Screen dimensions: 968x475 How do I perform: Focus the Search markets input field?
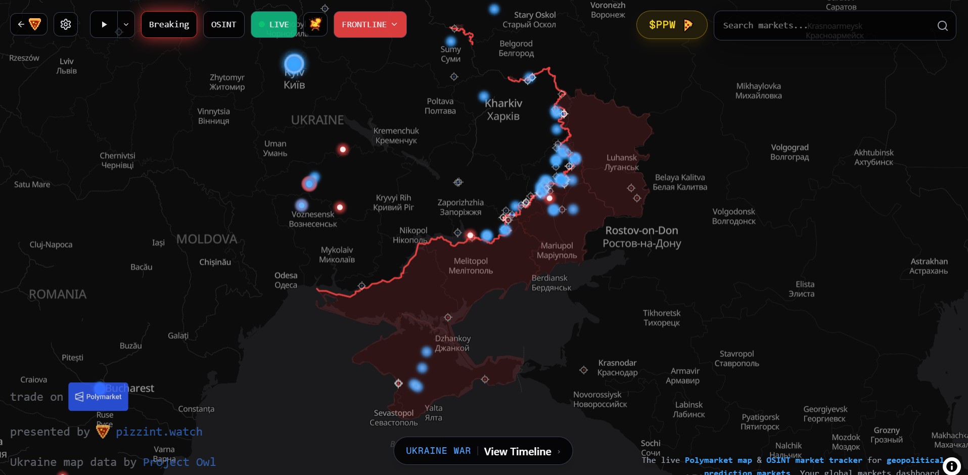[x=824, y=25]
